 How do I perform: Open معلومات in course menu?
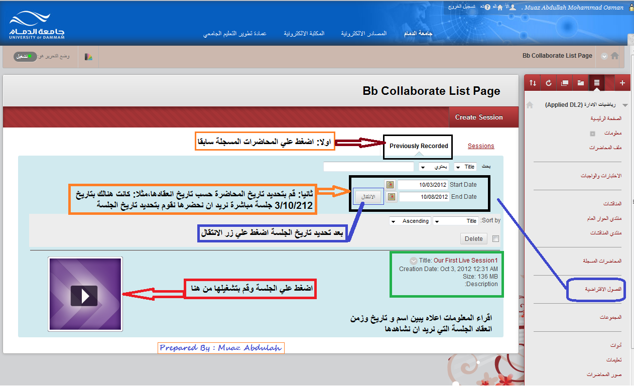point(613,134)
